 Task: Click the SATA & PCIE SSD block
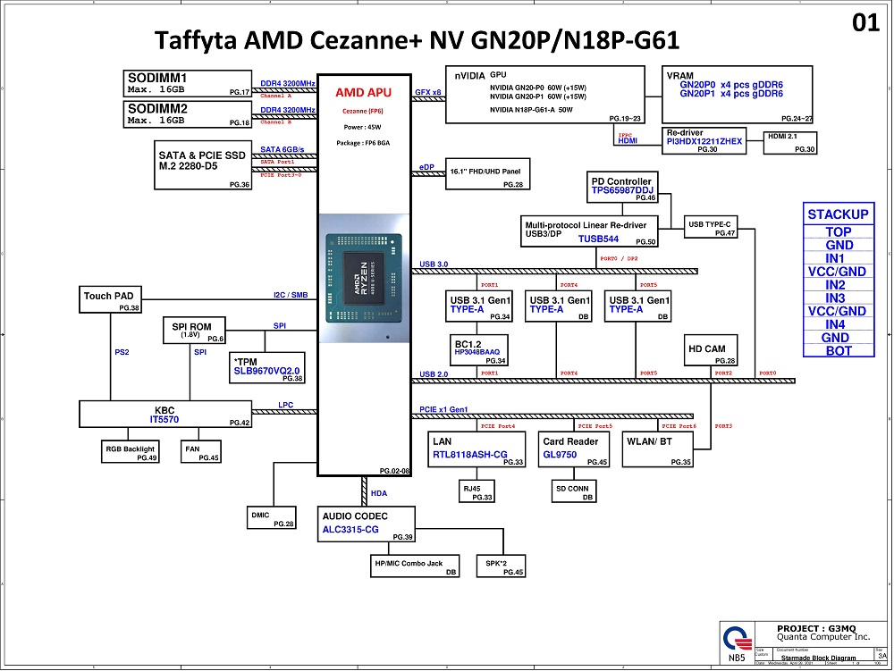coord(203,165)
